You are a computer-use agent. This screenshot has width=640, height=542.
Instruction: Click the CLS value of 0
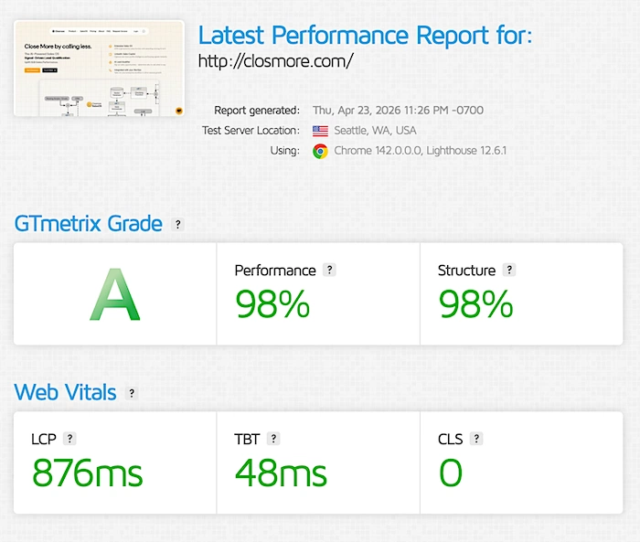click(451, 473)
